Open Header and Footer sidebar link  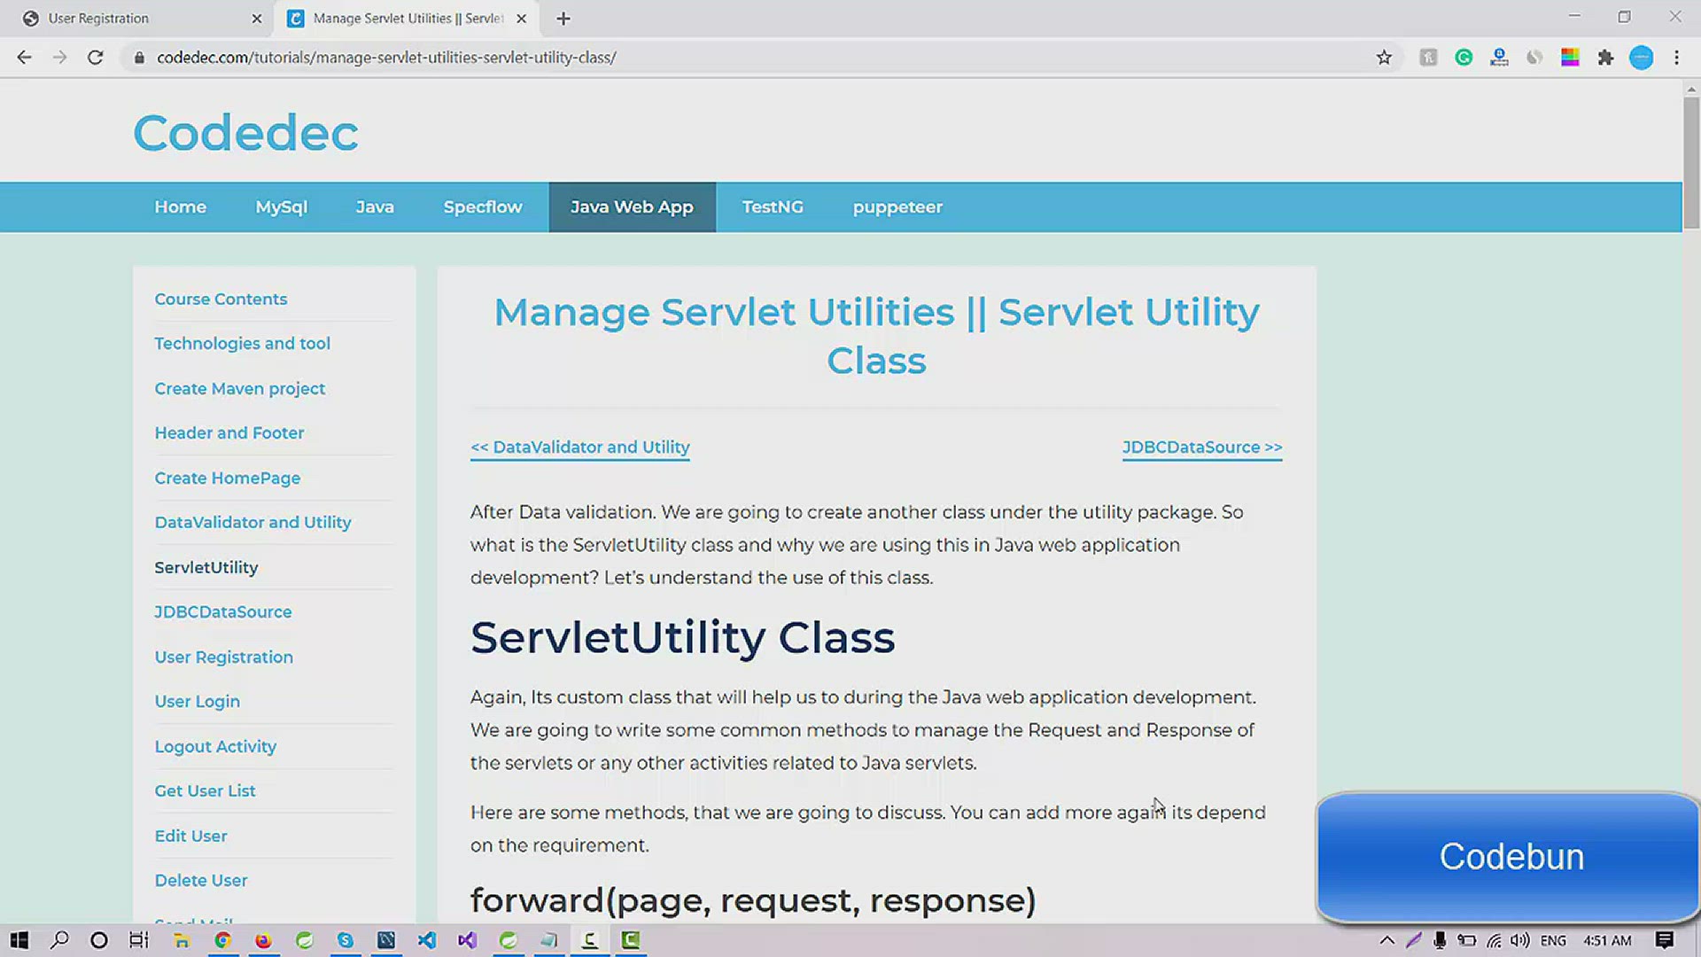pyautogui.click(x=229, y=433)
